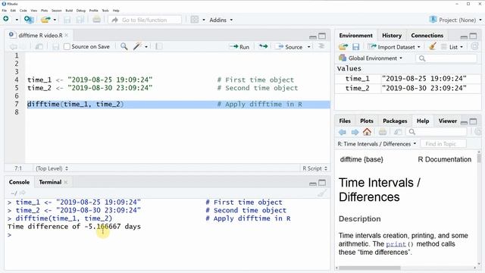Open the New File dropdown arrow

click(x=17, y=20)
